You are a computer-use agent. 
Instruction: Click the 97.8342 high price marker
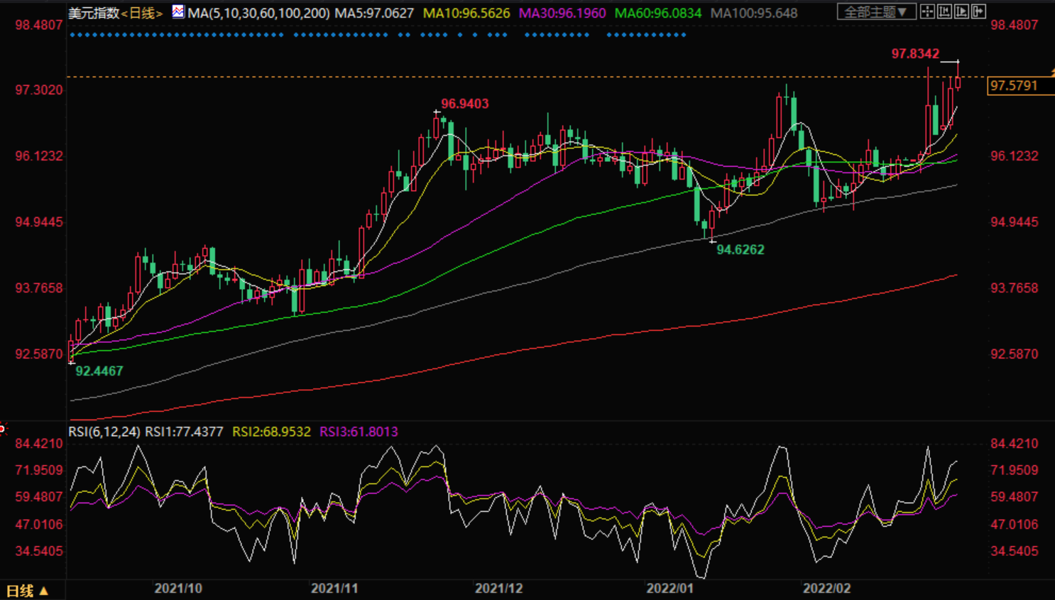(x=915, y=54)
